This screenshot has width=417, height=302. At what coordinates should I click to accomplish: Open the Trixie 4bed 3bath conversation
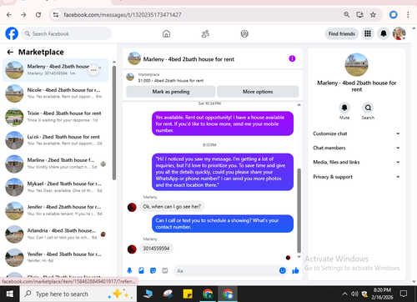56,117
